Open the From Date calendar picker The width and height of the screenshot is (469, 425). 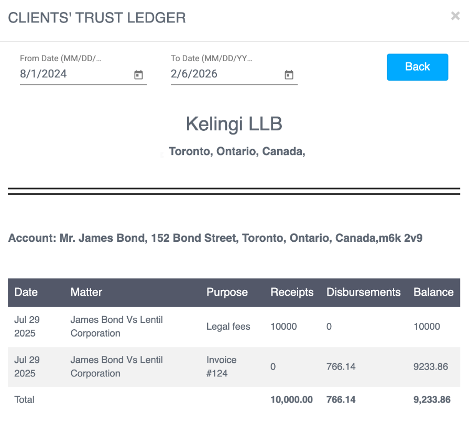138,75
